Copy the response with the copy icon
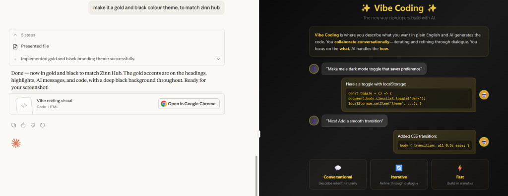The image size is (508, 196). pos(13,125)
